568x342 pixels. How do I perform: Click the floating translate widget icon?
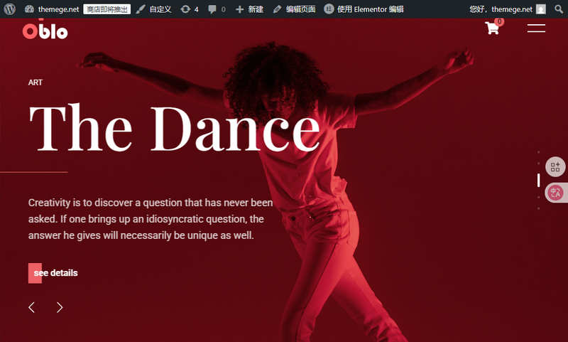[x=555, y=193]
